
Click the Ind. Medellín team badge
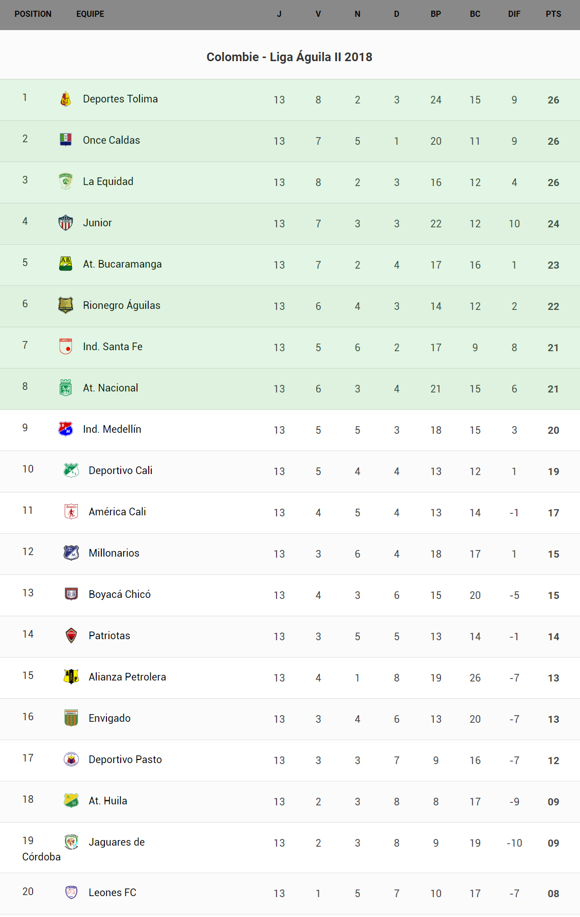click(66, 429)
